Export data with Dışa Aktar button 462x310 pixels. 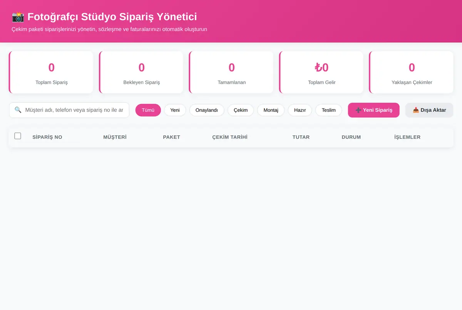pos(429,110)
